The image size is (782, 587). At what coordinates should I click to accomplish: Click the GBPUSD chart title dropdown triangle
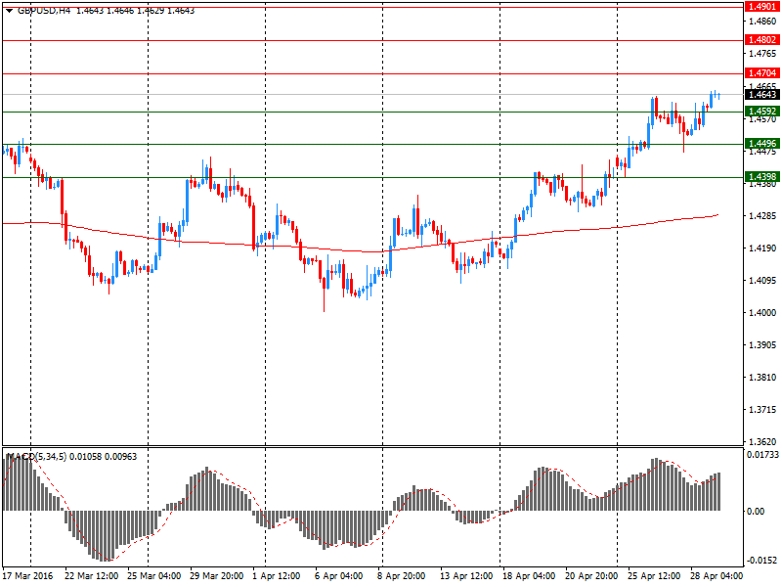(9, 11)
